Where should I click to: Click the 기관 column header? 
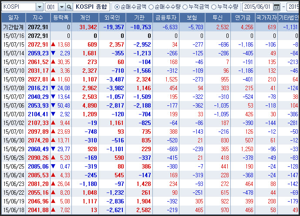tap(139, 18)
